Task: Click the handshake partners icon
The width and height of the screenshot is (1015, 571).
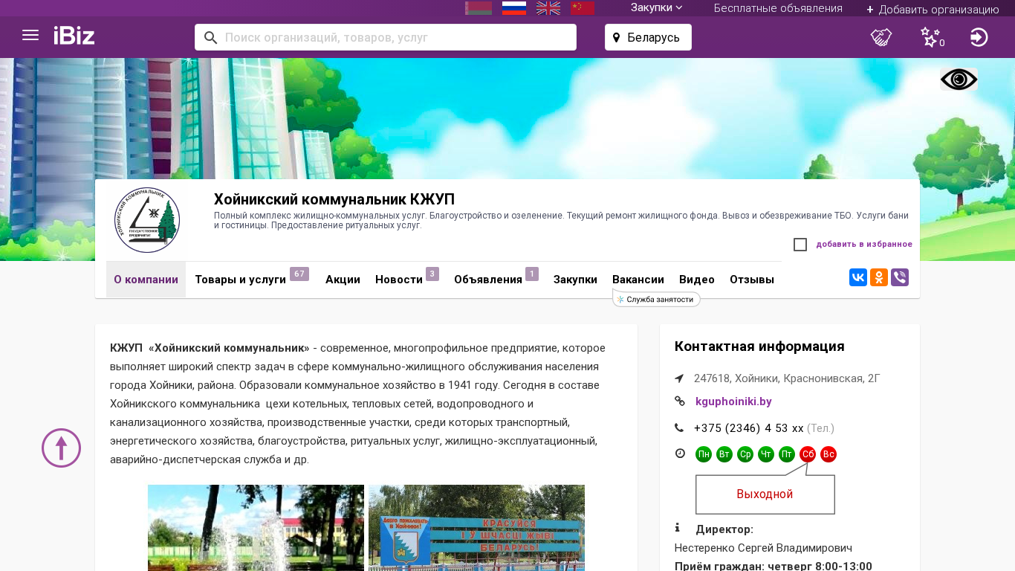Action: point(881,37)
